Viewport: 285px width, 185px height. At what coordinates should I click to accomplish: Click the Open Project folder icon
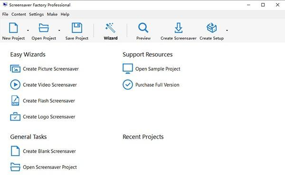click(x=44, y=28)
